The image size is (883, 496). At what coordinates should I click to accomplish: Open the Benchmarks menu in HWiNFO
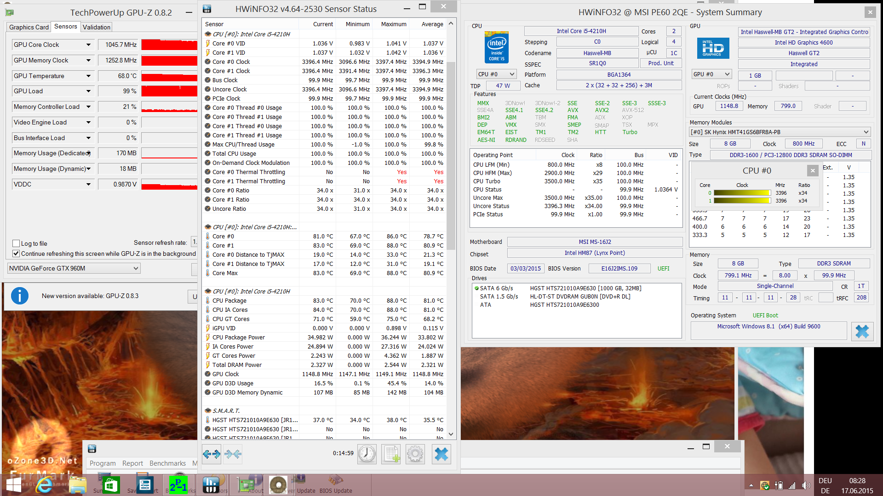pos(167,463)
